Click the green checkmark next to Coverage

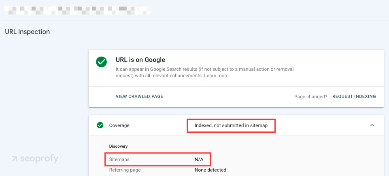(x=100, y=125)
